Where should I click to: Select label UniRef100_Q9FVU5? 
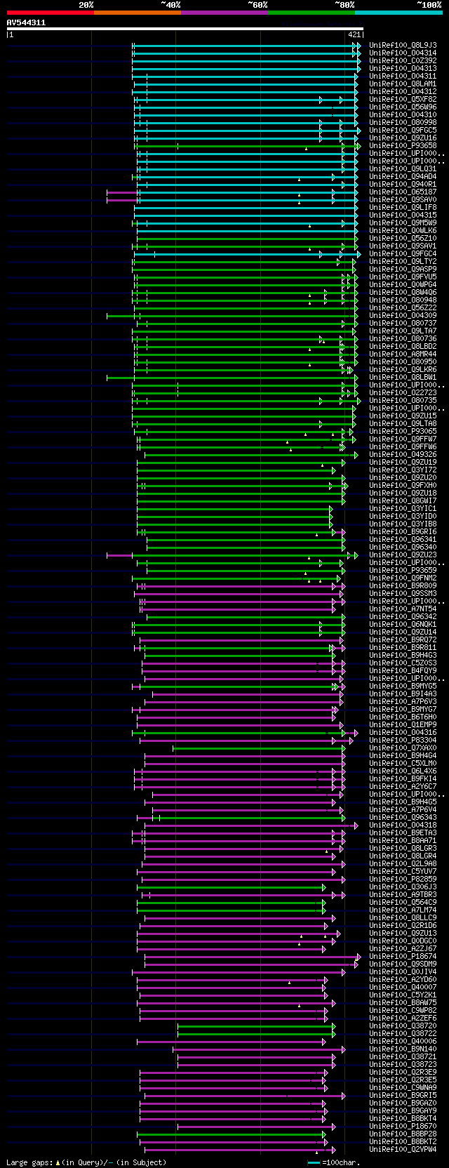tap(403, 277)
